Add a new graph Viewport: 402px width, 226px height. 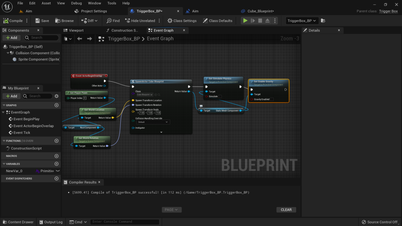click(x=56, y=105)
